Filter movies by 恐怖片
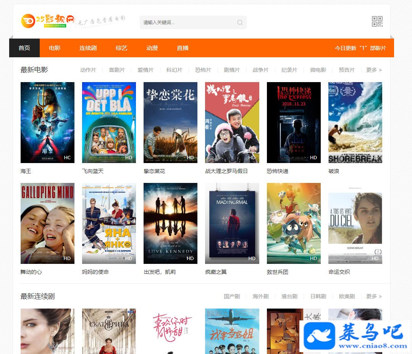Image resolution: width=412 pixels, height=354 pixels. pos(203,70)
